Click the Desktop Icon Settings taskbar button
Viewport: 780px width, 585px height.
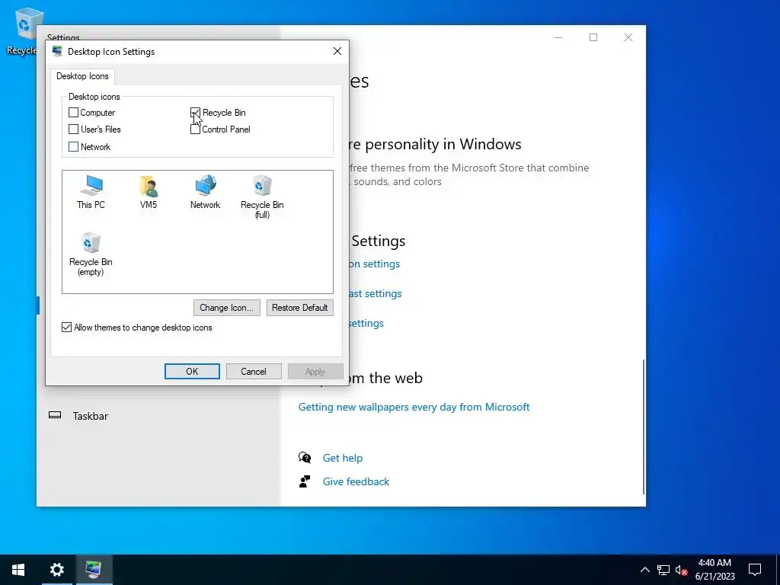tap(94, 570)
